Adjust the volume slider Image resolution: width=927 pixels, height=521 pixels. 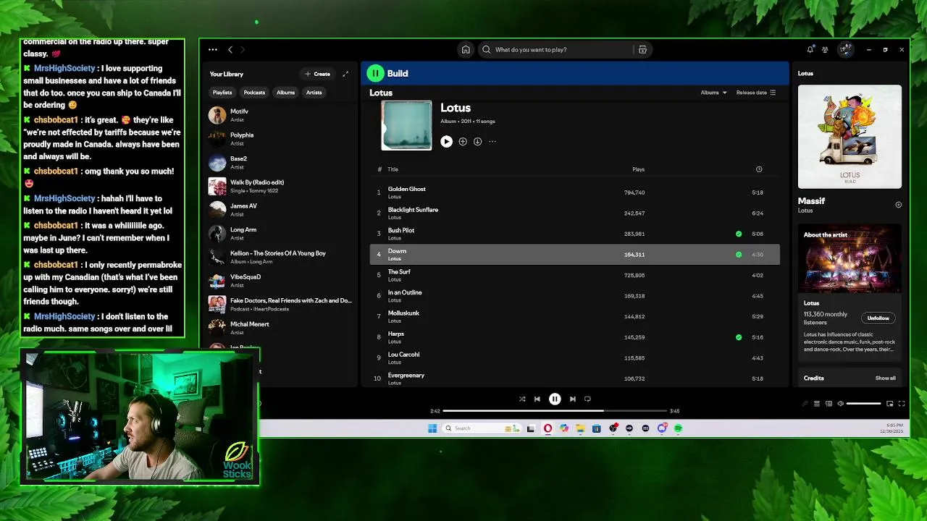coord(863,404)
